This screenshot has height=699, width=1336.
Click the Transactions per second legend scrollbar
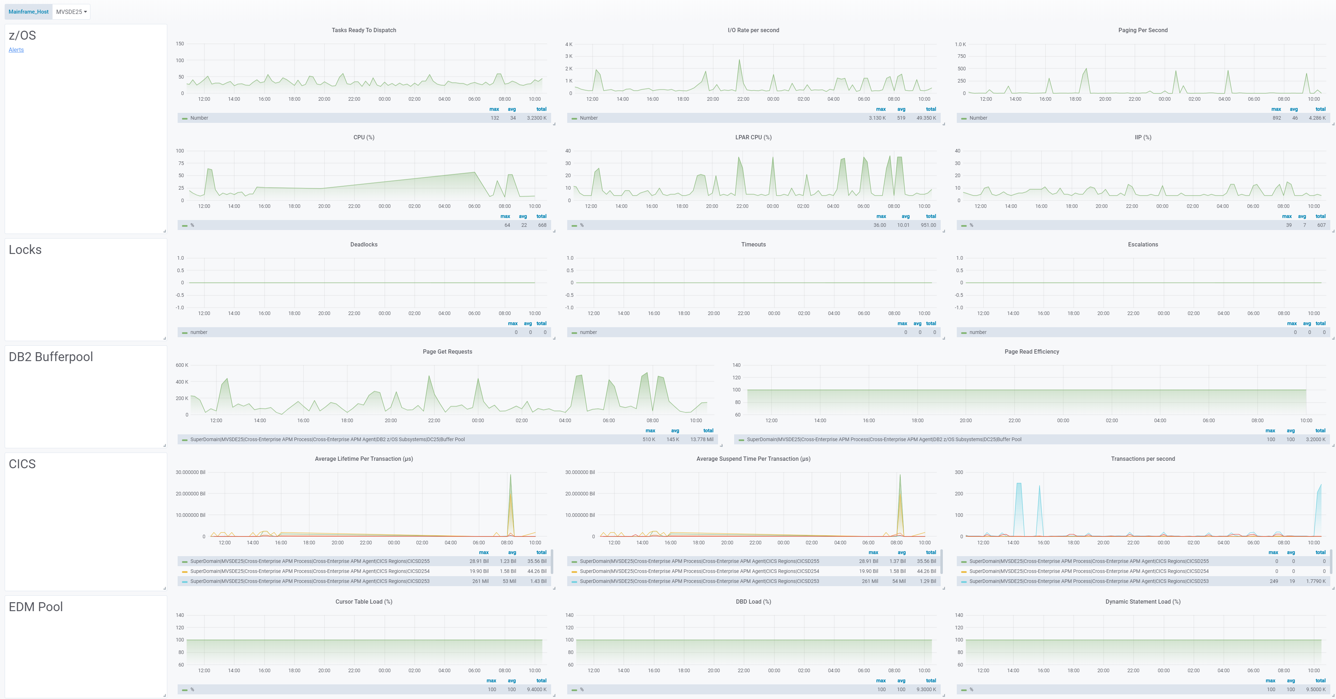[1331, 562]
